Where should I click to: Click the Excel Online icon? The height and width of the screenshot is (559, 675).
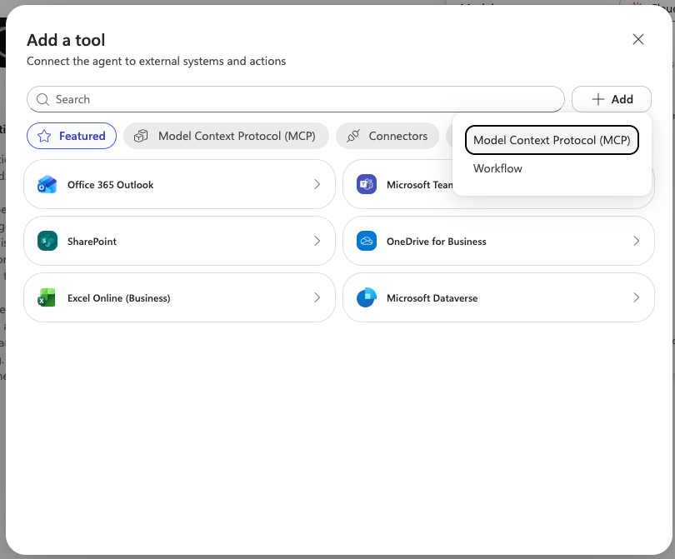tap(47, 297)
